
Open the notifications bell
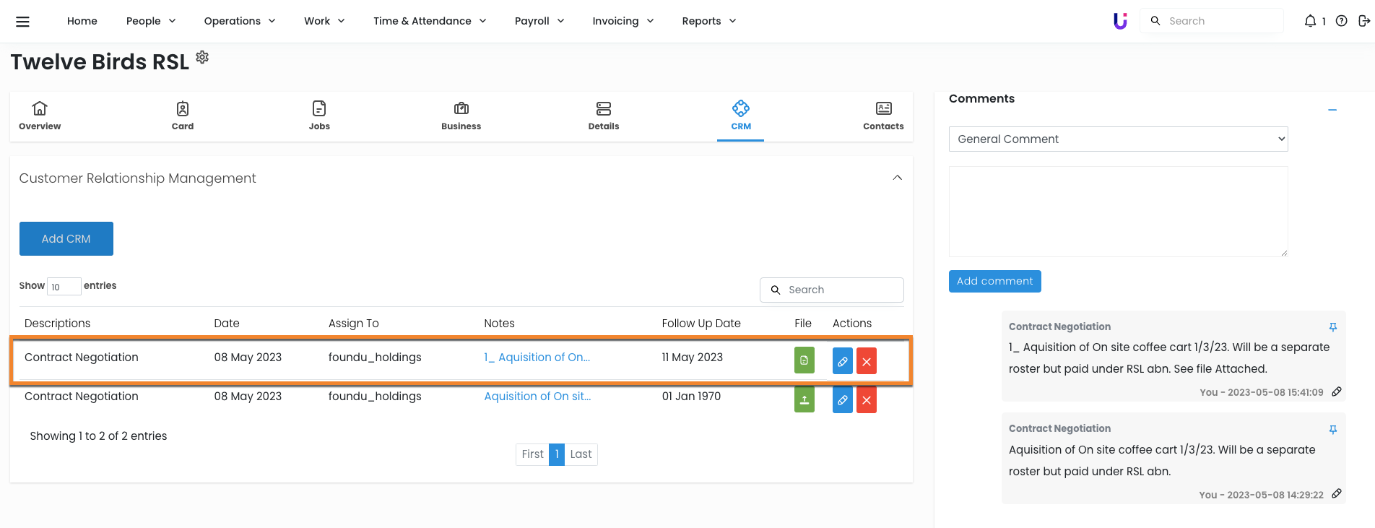pos(1310,21)
